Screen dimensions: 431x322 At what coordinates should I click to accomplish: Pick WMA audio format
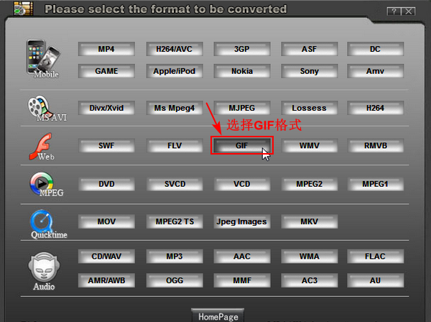pyautogui.click(x=309, y=257)
